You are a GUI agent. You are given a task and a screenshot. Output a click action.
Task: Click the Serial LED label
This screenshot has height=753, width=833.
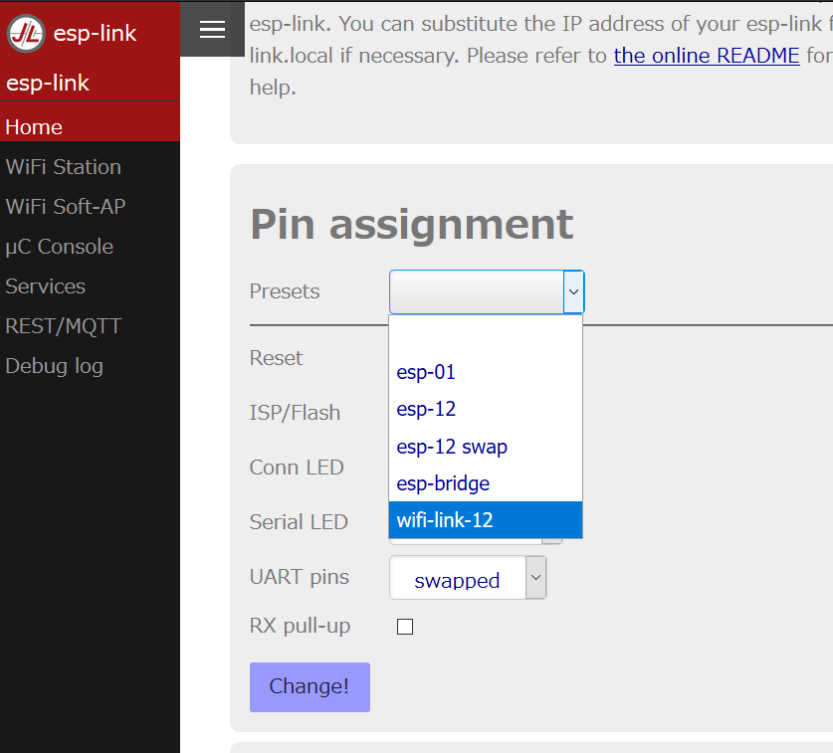click(x=299, y=522)
